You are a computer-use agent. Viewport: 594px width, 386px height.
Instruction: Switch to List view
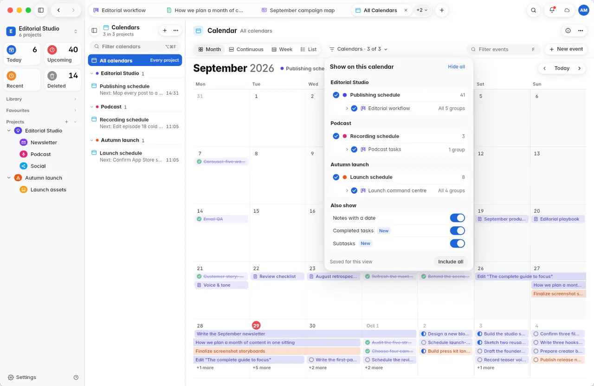(308, 49)
